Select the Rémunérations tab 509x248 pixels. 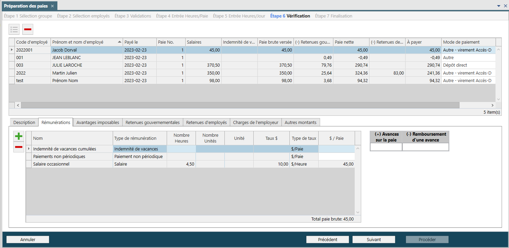[56, 122]
